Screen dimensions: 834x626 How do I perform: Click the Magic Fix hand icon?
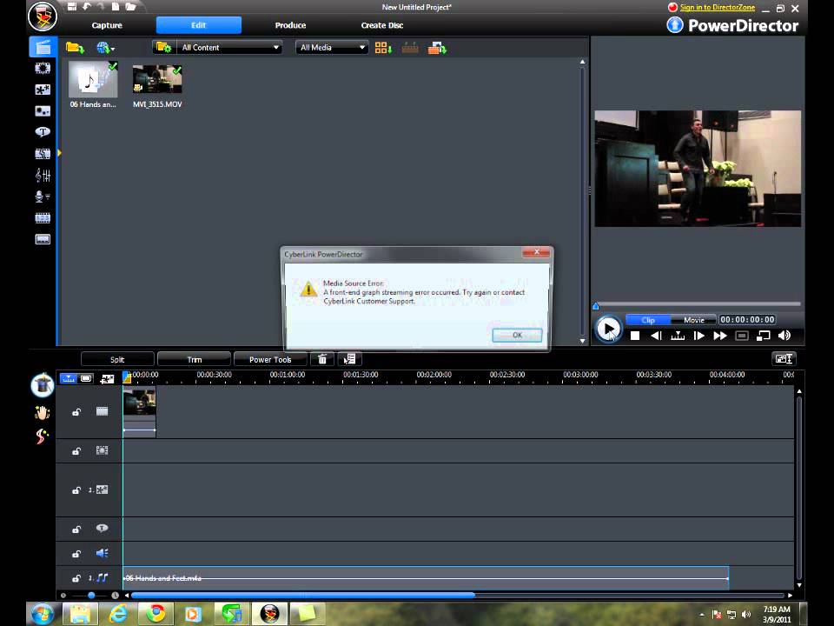coord(42,412)
